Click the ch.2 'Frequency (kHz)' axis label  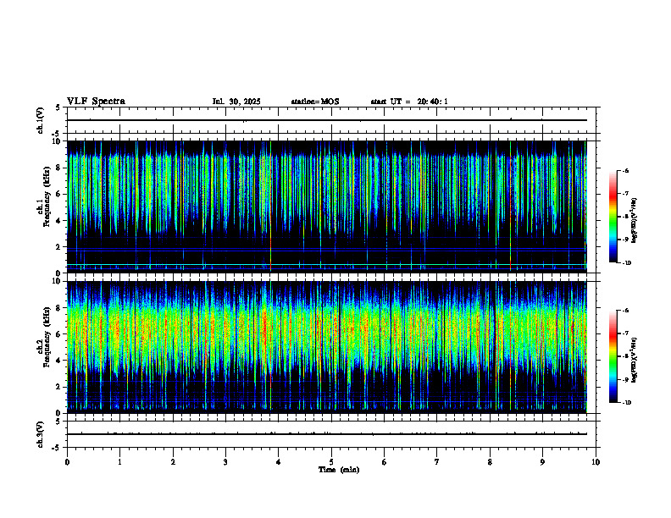pyautogui.click(x=47, y=337)
